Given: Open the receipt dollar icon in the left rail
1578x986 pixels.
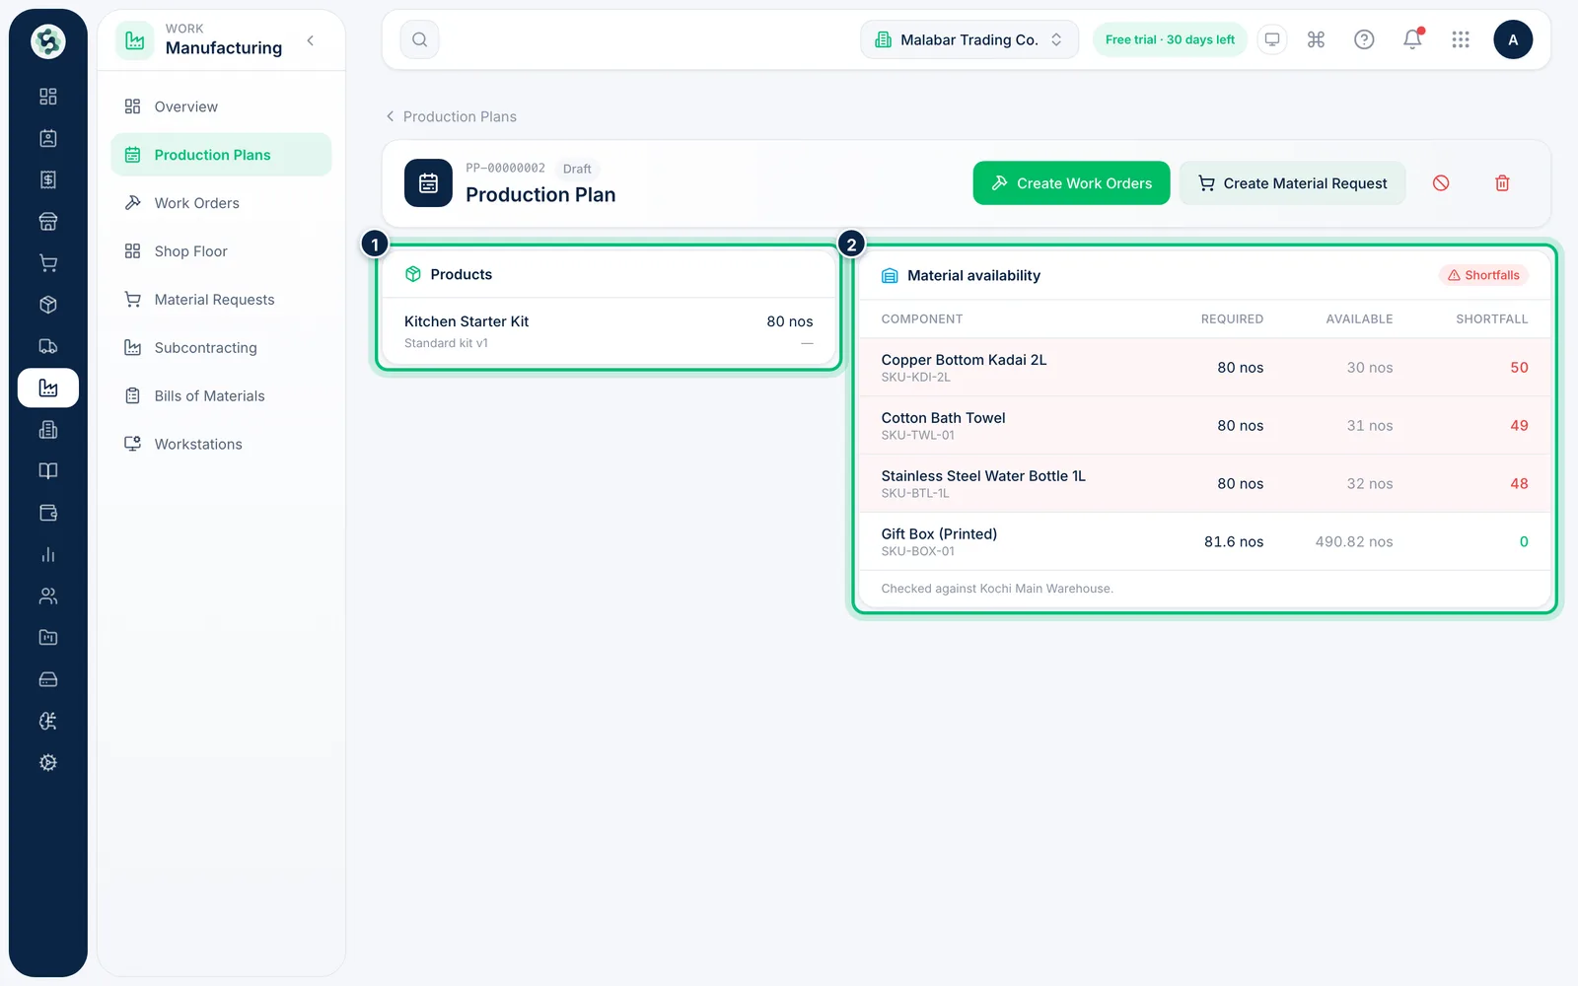Looking at the screenshot, I should point(47,179).
